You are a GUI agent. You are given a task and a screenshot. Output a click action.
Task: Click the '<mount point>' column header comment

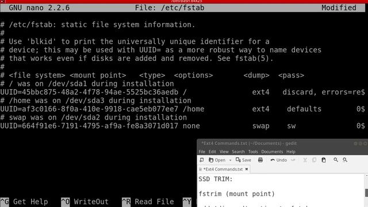click(x=98, y=75)
